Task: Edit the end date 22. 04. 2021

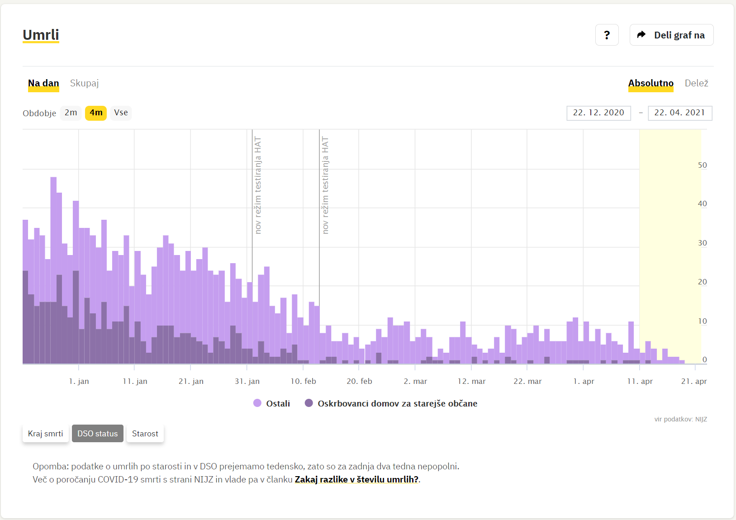Action: point(680,113)
